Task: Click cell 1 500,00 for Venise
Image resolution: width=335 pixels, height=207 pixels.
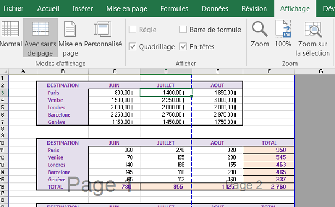Action: [x=114, y=100]
